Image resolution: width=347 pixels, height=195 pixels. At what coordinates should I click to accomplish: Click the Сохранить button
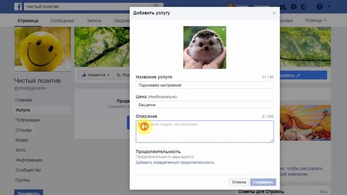pos(263,182)
